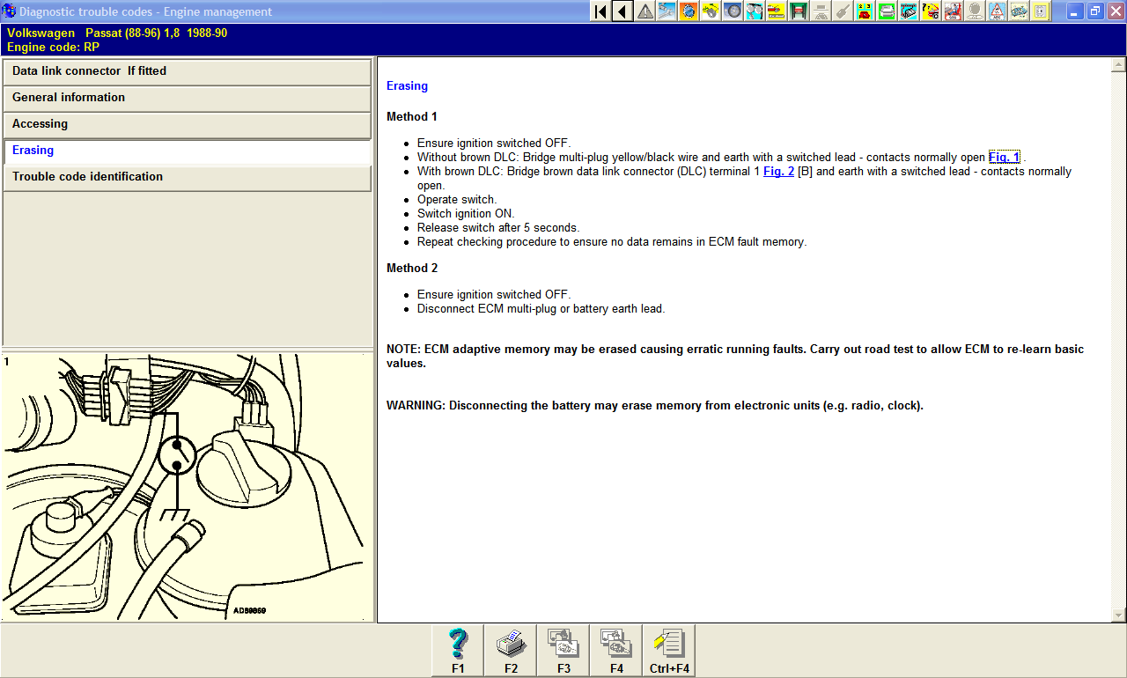Click the F3 illustration button

coord(563,651)
